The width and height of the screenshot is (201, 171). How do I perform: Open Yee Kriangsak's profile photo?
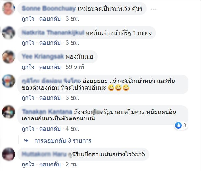pos(9,57)
